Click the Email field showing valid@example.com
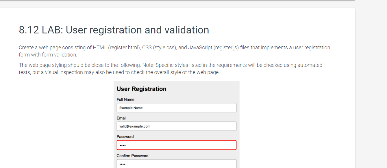387x168 pixels. point(177,126)
